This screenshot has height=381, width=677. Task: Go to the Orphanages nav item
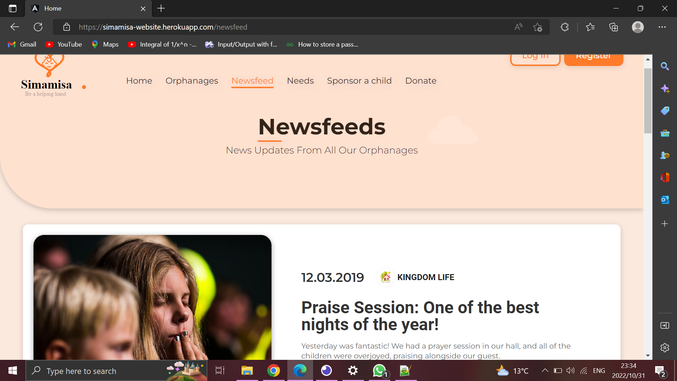192,81
